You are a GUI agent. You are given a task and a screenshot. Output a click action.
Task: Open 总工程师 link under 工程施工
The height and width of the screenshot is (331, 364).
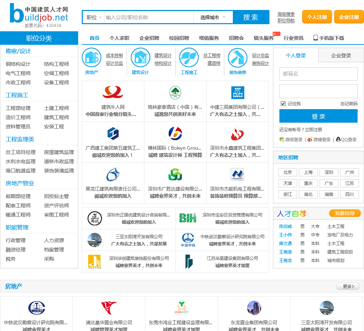[212, 55]
